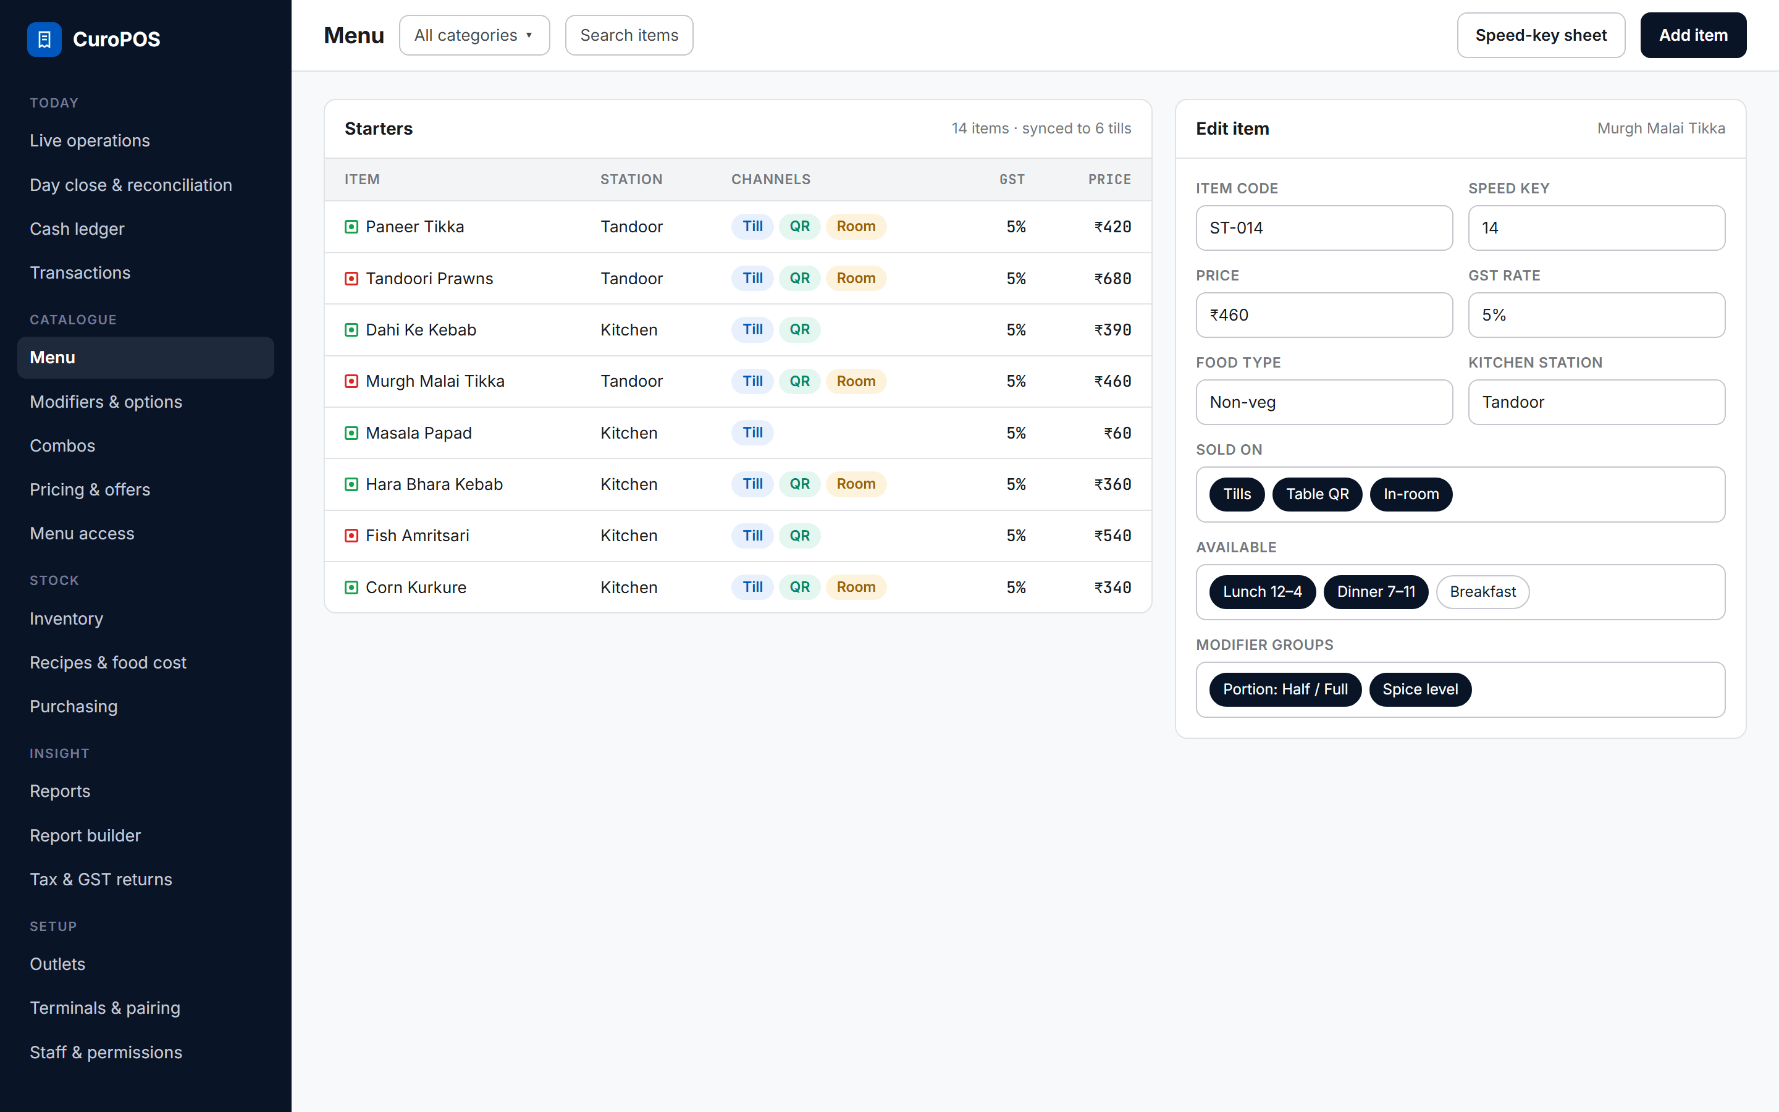This screenshot has width=1779, height=1112.
Task: Click the non-veg indicator icon beside Fish Amritsari
Action: point(351,536)
